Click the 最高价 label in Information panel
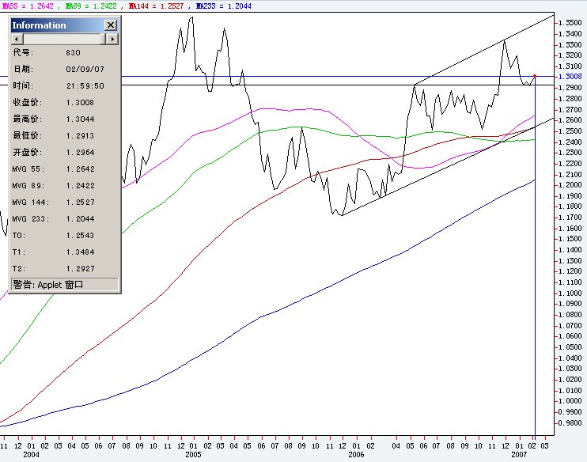 click(28, 119)
